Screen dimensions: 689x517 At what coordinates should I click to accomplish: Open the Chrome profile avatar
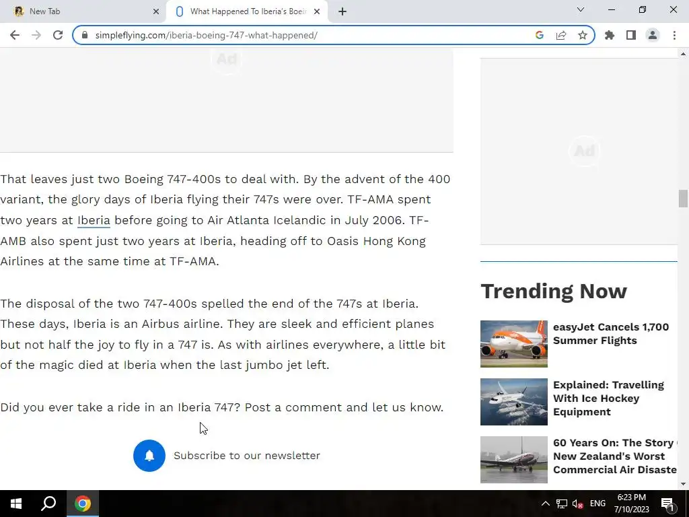pyautogui.click(x=653, y=35)
